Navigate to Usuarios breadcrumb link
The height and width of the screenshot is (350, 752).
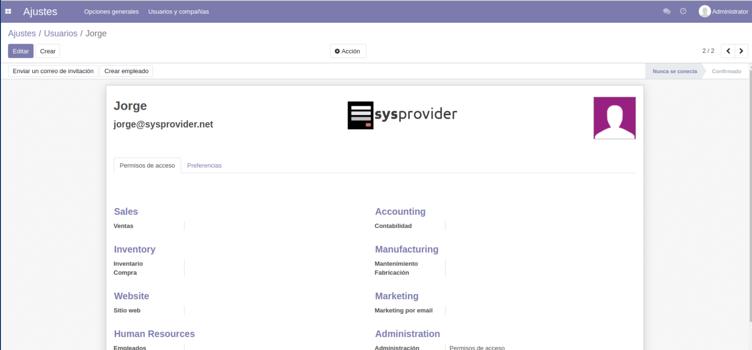(60, 34)
